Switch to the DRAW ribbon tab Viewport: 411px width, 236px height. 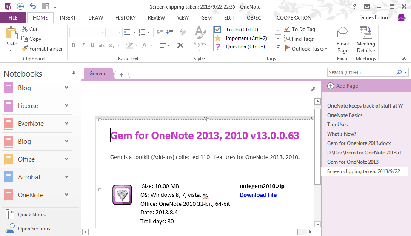tap(96, 17)
